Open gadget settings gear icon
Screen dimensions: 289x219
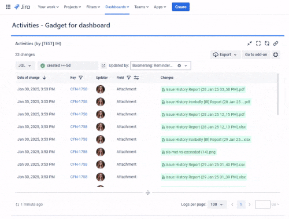(276, 54)
